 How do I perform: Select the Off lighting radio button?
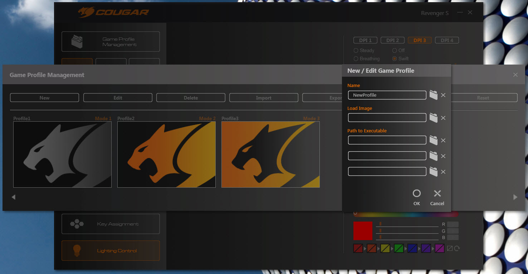tap(395, 51)
